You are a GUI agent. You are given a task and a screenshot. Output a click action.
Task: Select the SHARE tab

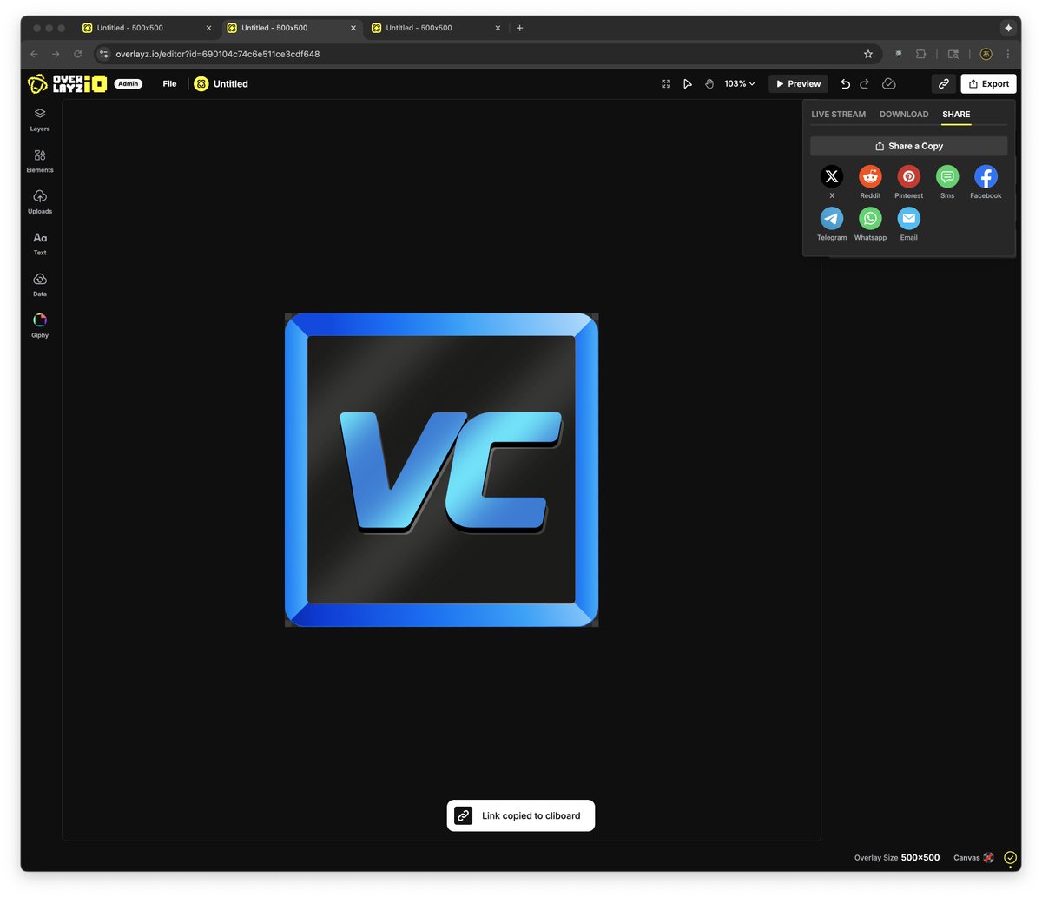956,115
